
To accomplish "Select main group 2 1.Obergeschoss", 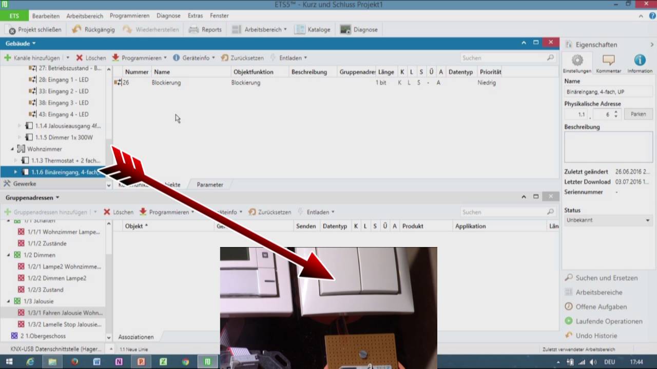I will tap(38, 336).
